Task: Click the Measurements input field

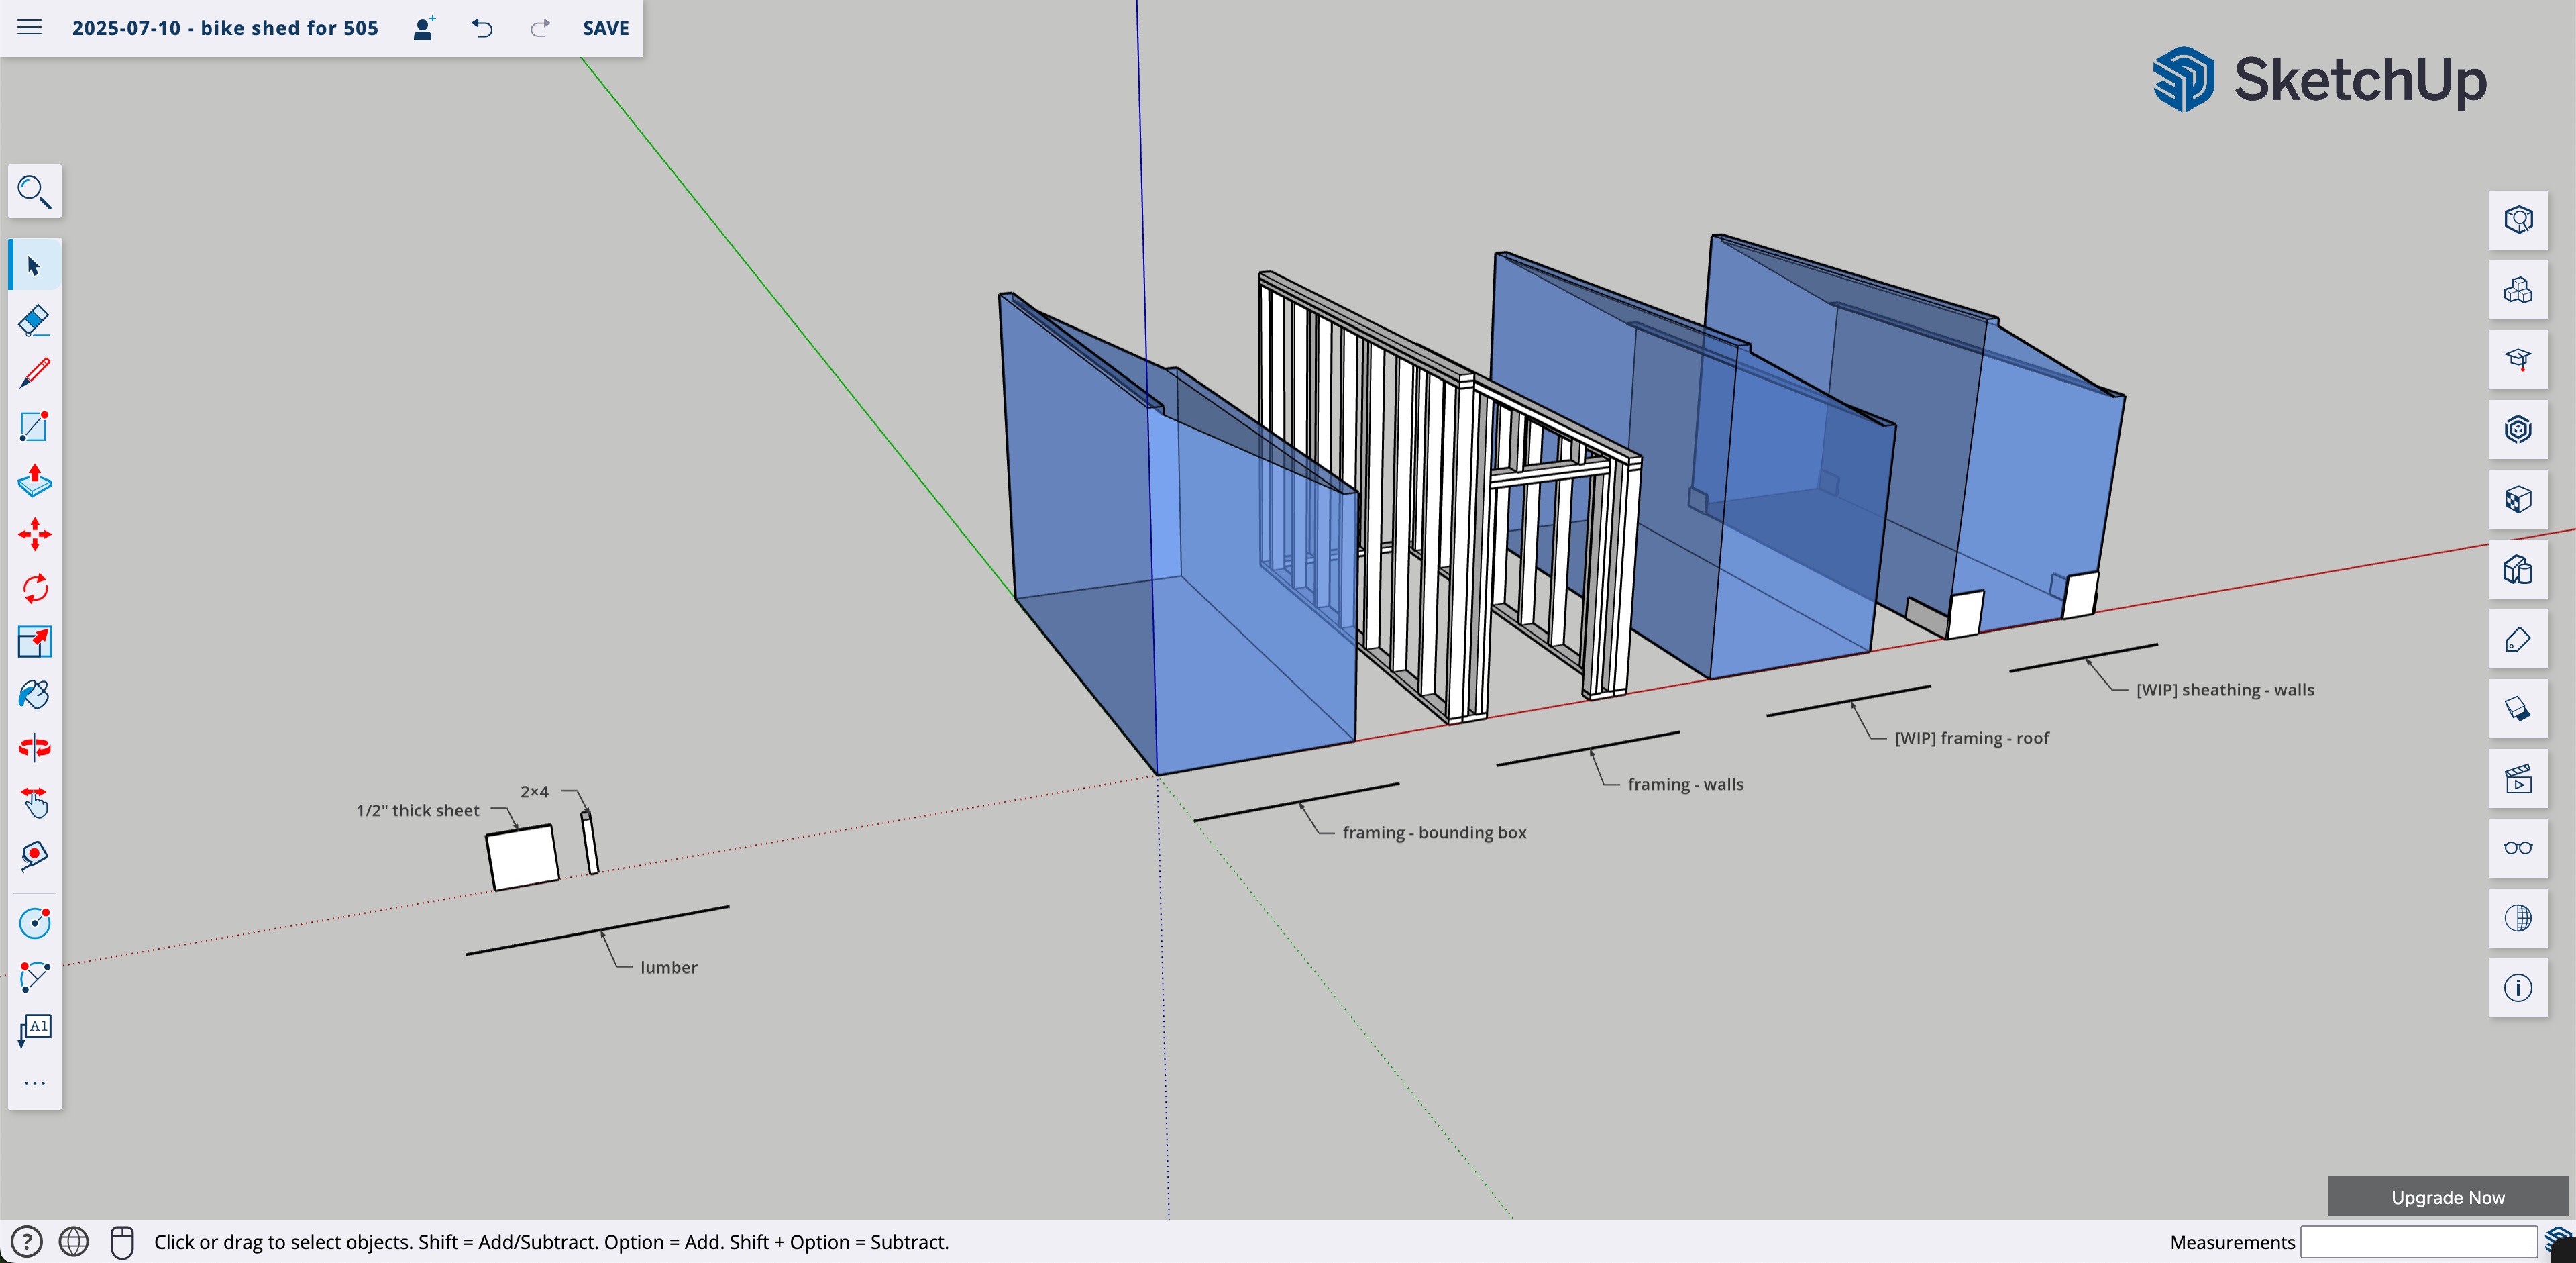Action: point(2417,1242)
